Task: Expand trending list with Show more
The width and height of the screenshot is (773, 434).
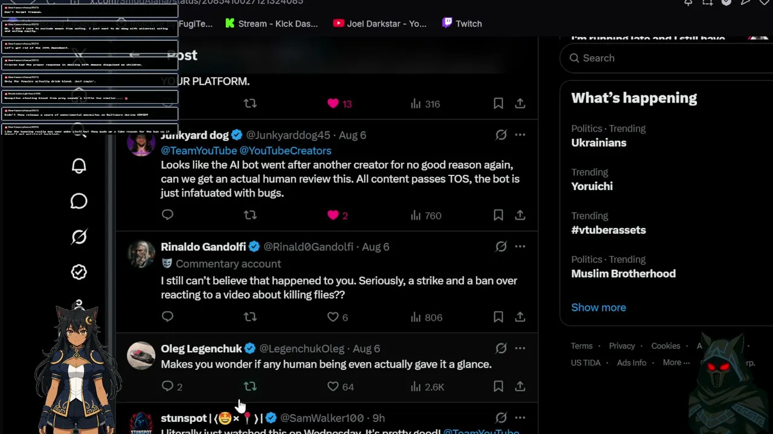Action: pyautogui.click(x=598, y=307)
